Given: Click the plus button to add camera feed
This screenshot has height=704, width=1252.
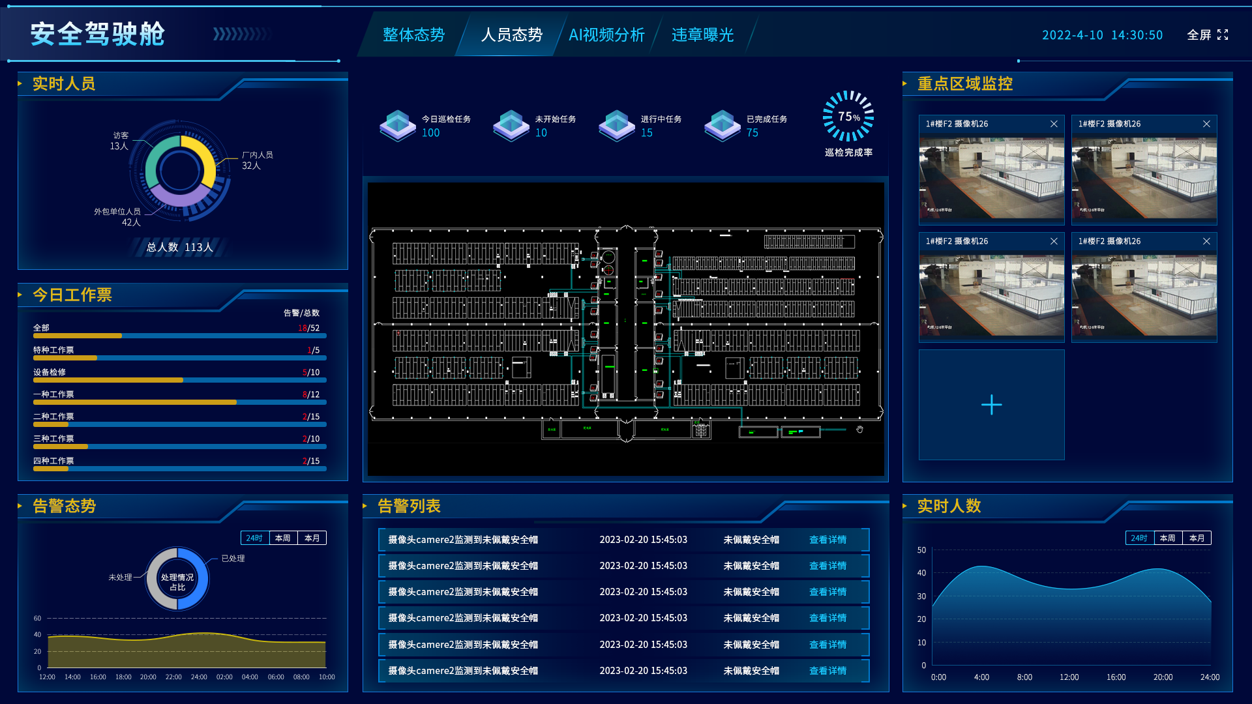Looking at the screenshot, I should (991, 405).
